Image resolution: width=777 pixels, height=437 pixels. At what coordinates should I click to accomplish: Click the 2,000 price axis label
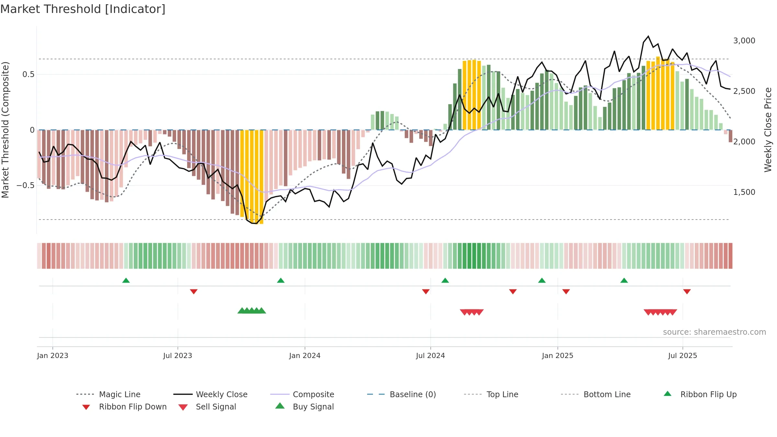[744, 142]
